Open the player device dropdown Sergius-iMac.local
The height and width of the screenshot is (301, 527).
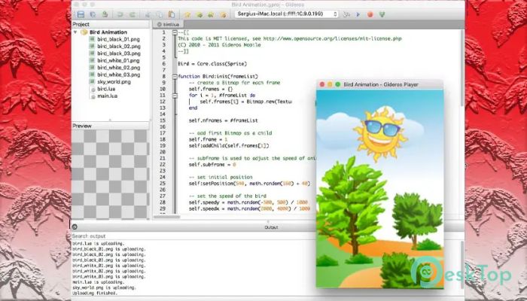point(286,14)
